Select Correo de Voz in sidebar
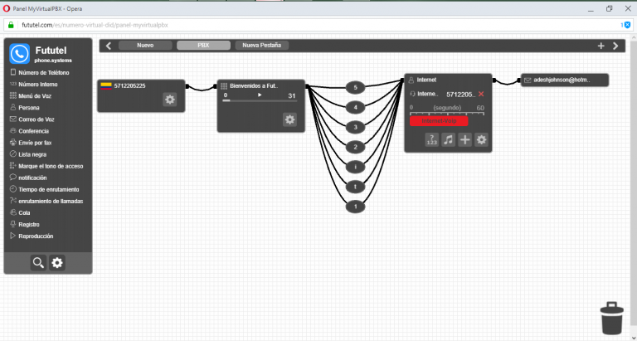The height and width of the screenshot is (341, 637). click(x=32, y=119)
